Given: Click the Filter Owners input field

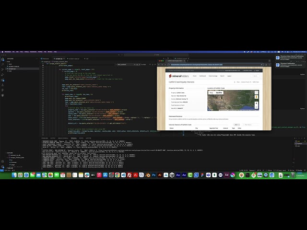Looking at the screenshot, I should [250, 125].
